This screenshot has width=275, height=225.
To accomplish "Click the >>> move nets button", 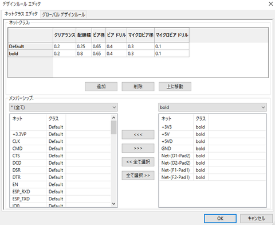I will click(x=138, y=148).
